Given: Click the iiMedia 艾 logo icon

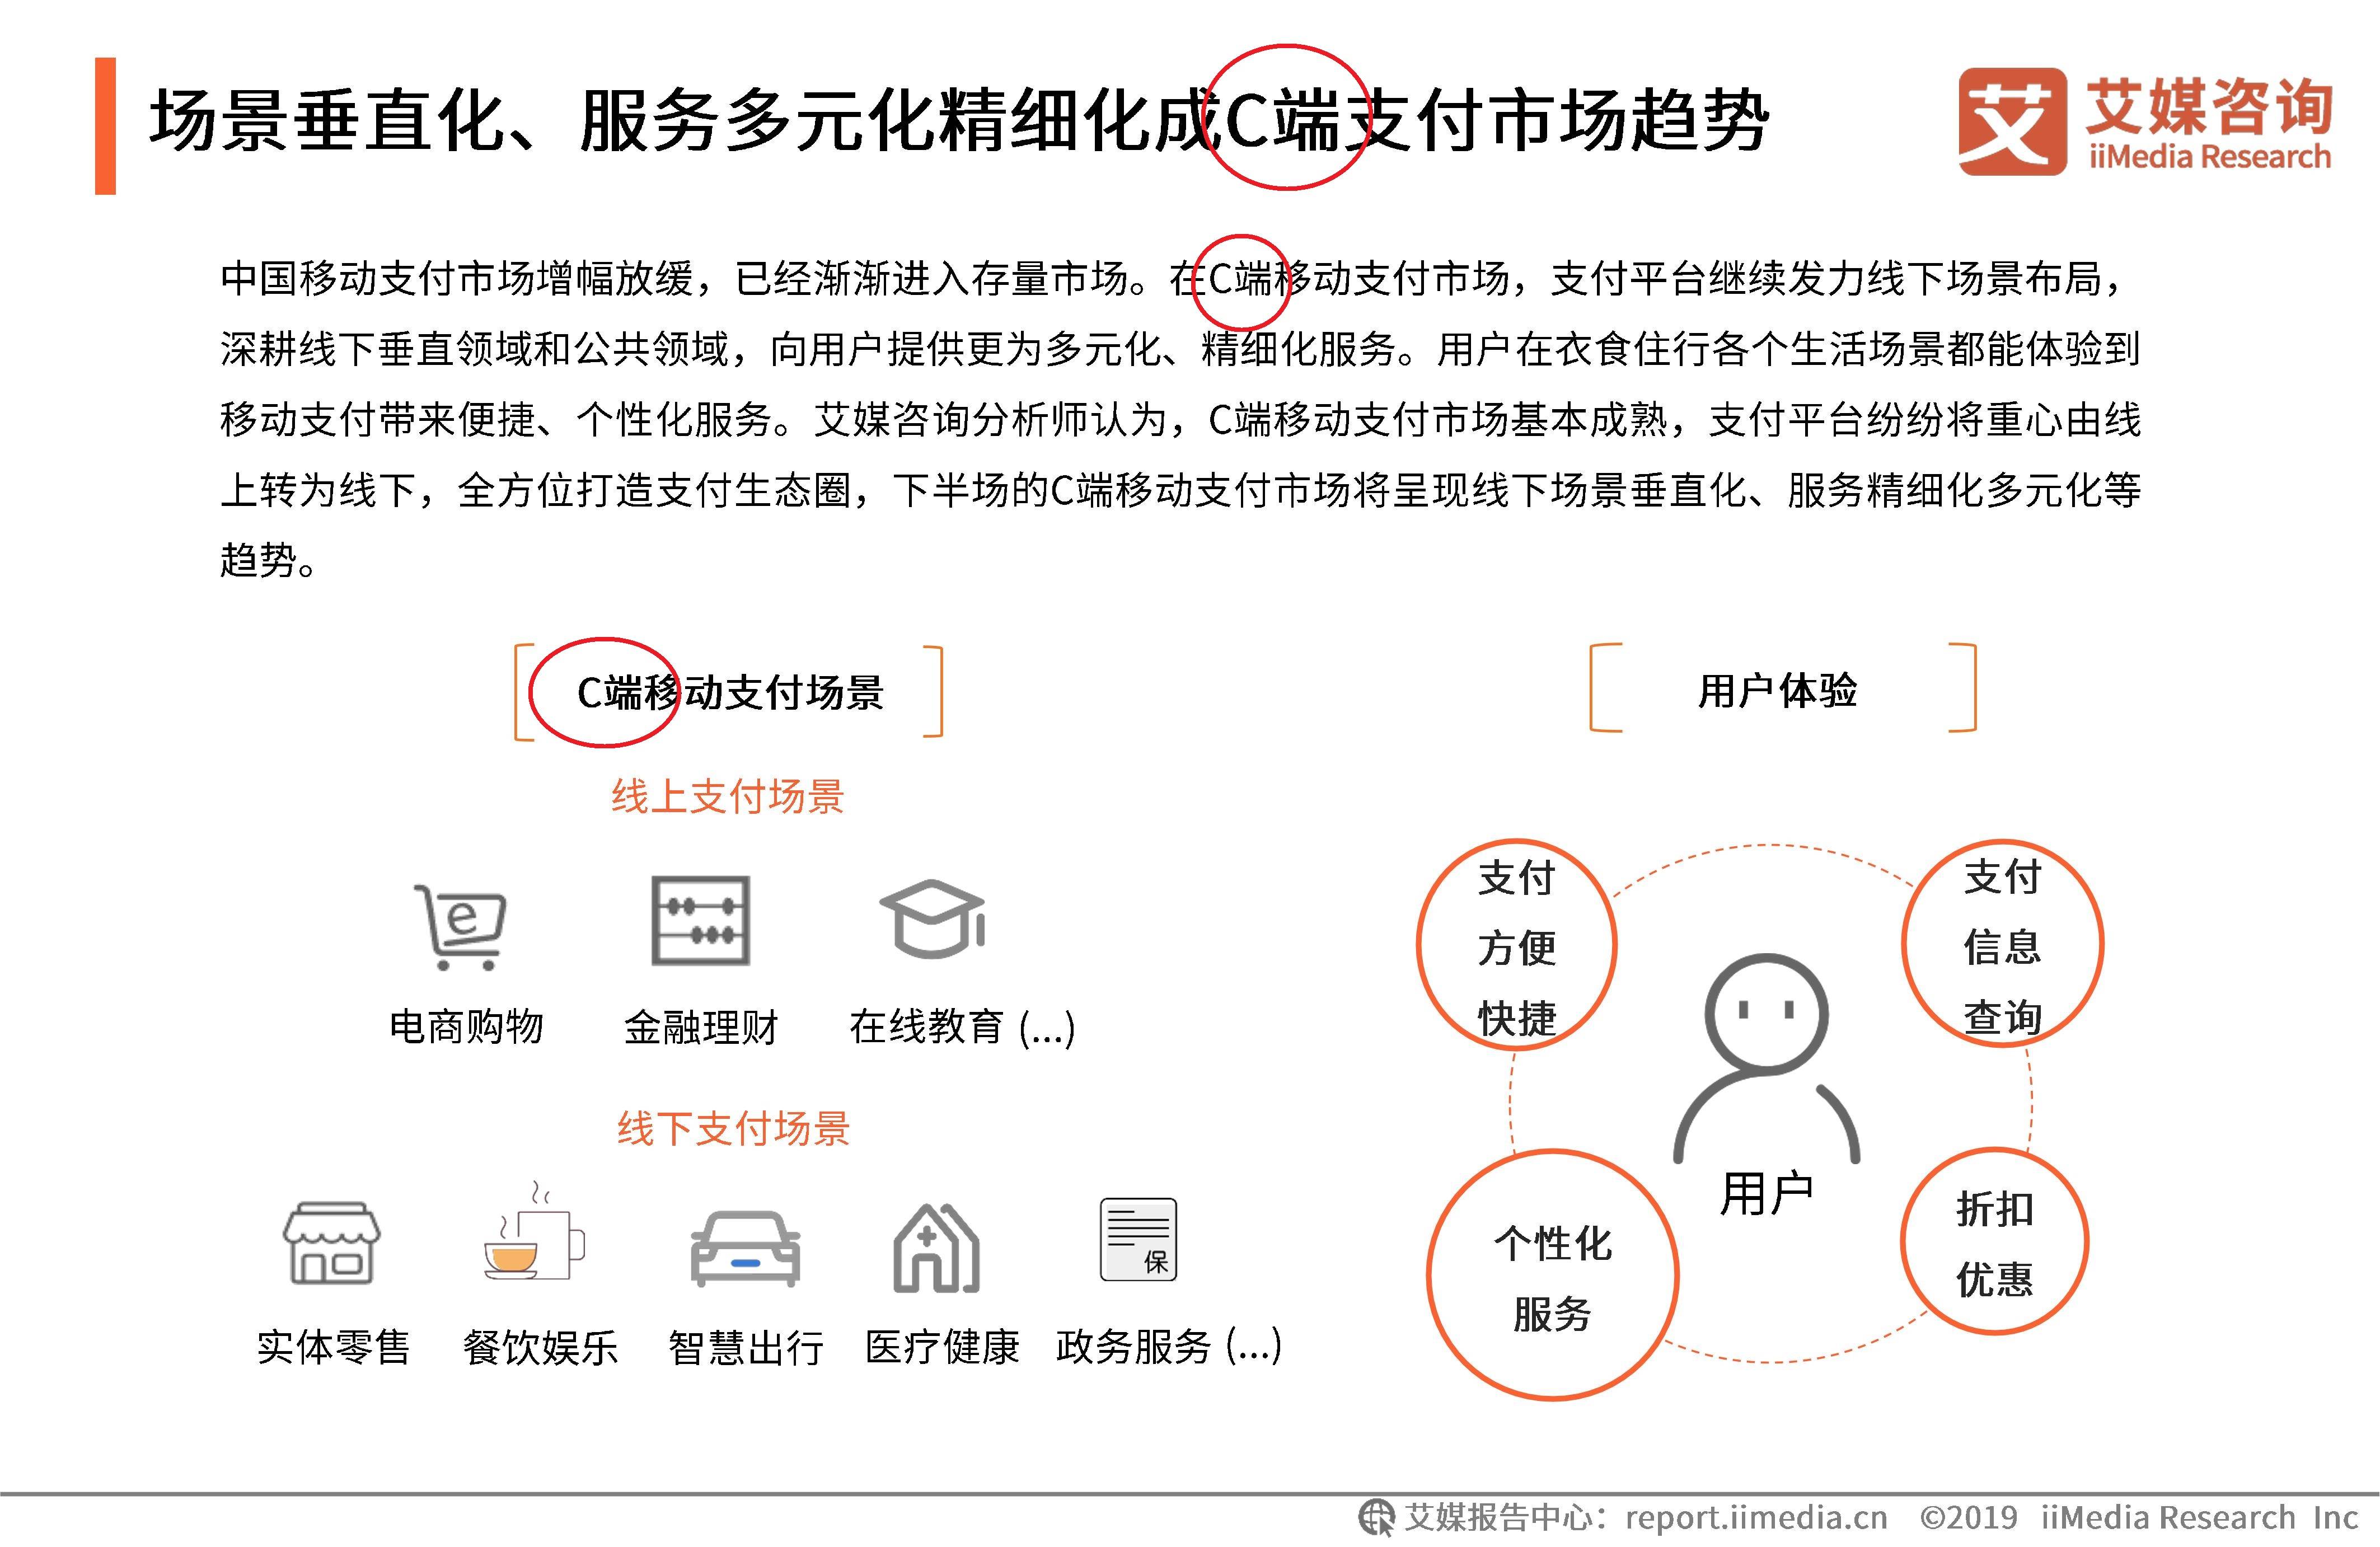Looking at the screenshot, I should coord(2012,121).
